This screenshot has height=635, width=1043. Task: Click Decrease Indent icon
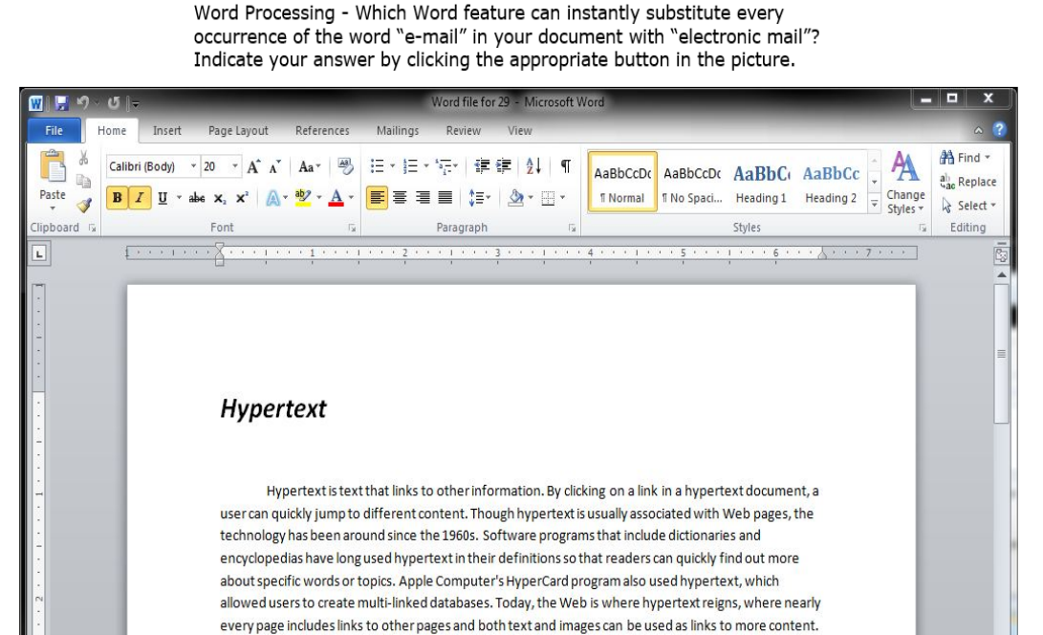pos(482,165)
